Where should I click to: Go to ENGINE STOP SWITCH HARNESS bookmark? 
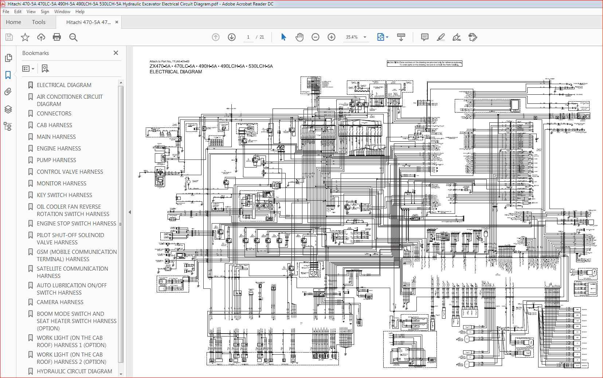(x=77, y=224)
